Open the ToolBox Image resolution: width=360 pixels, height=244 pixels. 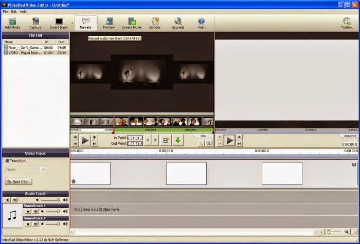347,23
